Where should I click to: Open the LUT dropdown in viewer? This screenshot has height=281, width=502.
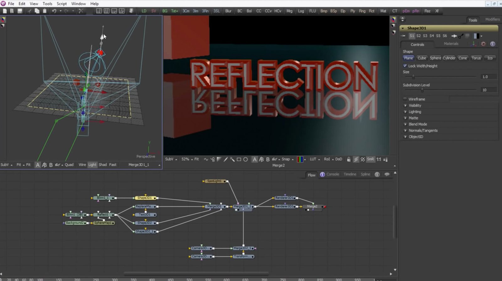click(315, 159)
